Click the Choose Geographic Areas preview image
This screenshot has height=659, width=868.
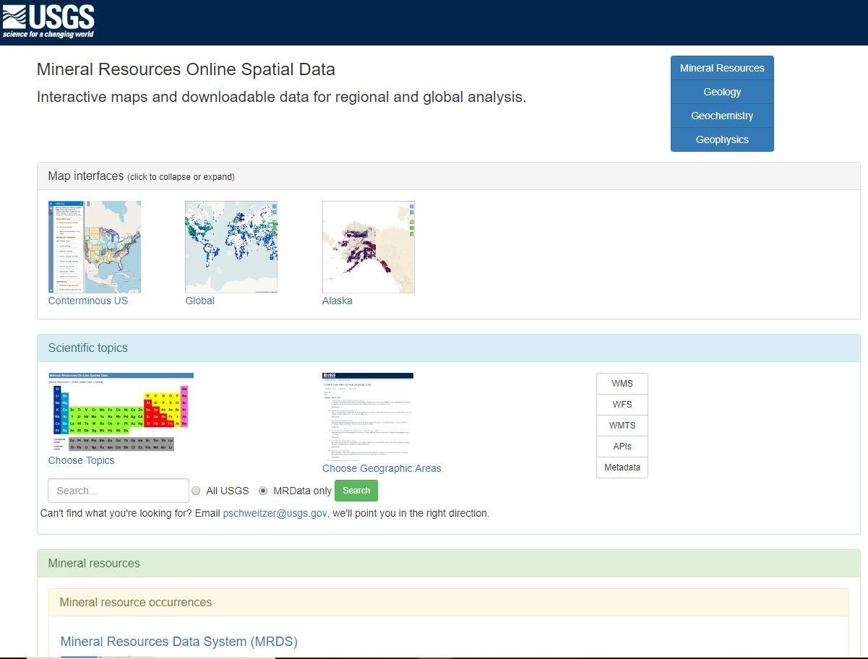click(x=367, y=416)
